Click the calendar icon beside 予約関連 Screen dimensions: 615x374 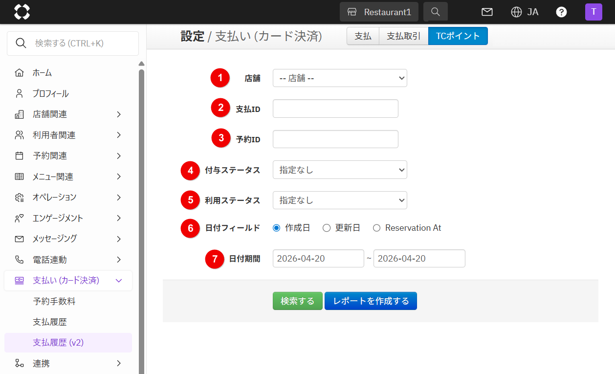coord(20,156)
